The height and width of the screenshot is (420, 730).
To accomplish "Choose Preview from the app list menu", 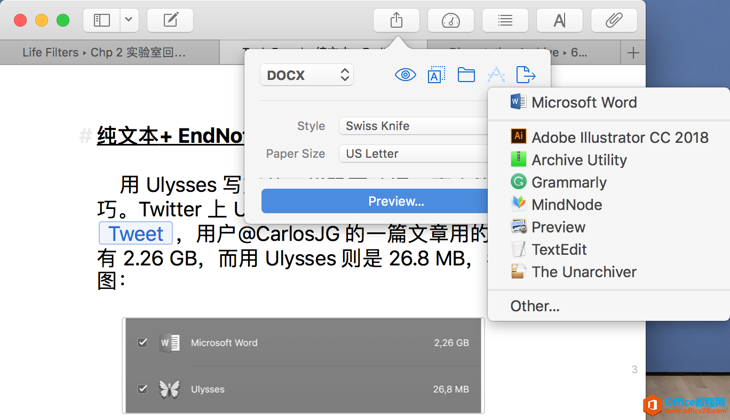I will tap(609, 227).
